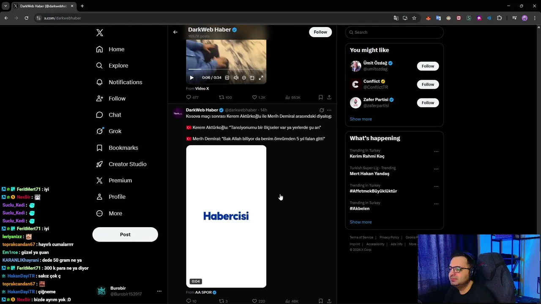
Task: Reply to the post with 10 comments
Action: 191,301
